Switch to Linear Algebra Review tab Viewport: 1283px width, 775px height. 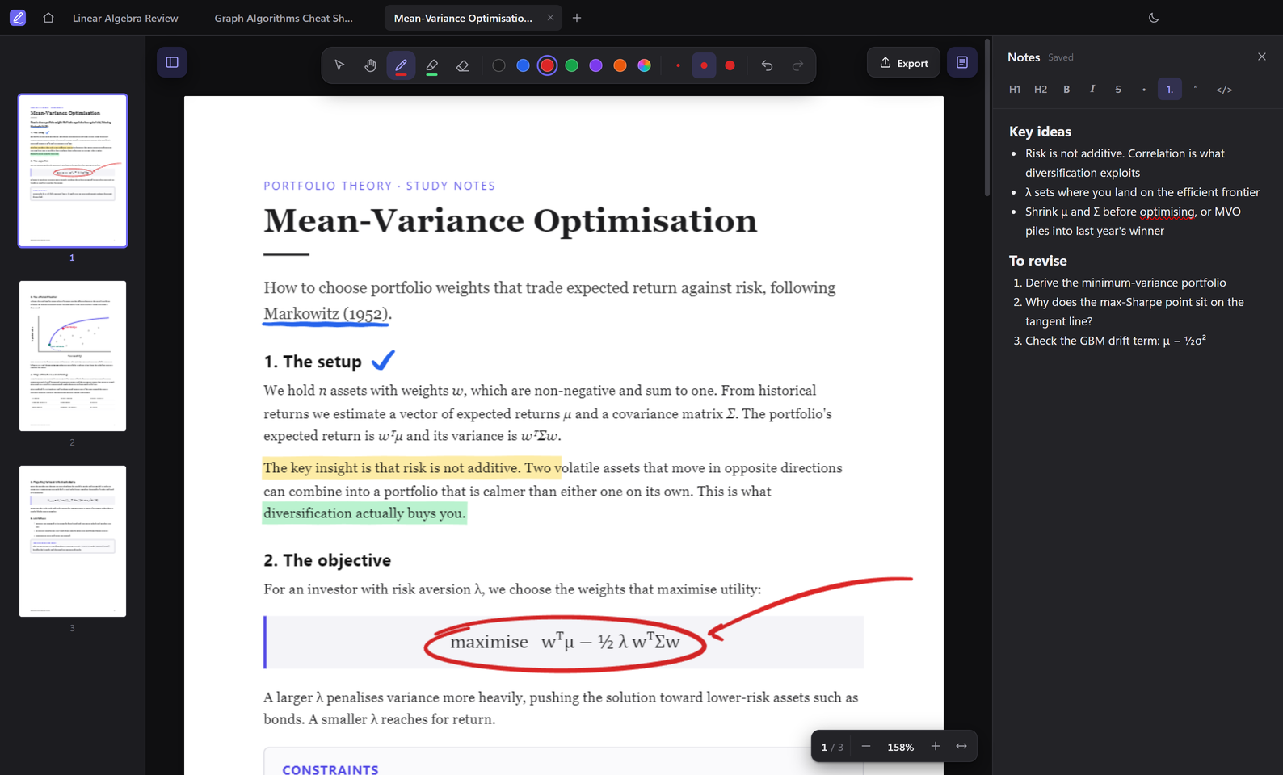[x=125, y=18]
